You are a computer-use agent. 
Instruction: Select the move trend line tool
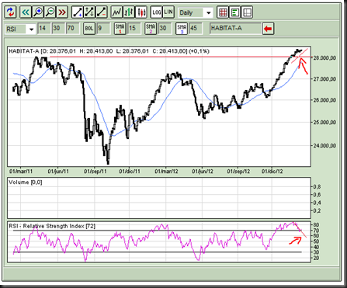pyautogui.click(x=89, y=12)
